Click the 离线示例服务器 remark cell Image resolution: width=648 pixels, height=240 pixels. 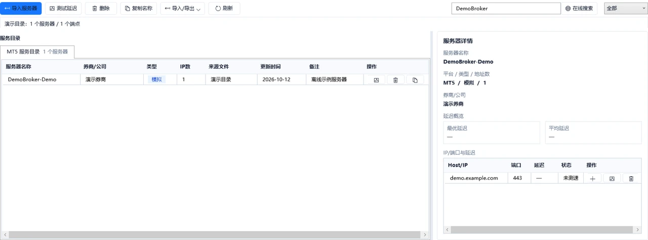[335, 79]
